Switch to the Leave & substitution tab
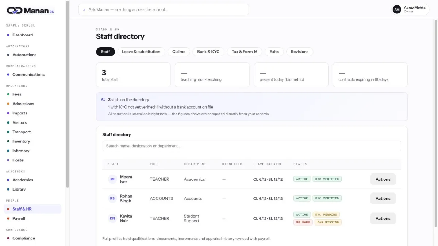This screenshot has width=438, height=246. tap(141, 52)
